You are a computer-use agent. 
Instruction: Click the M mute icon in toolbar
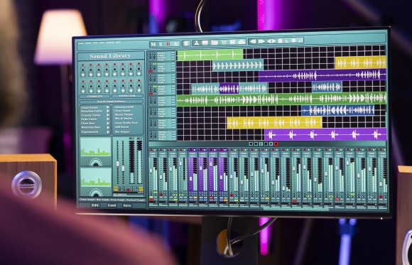point(153,44)
